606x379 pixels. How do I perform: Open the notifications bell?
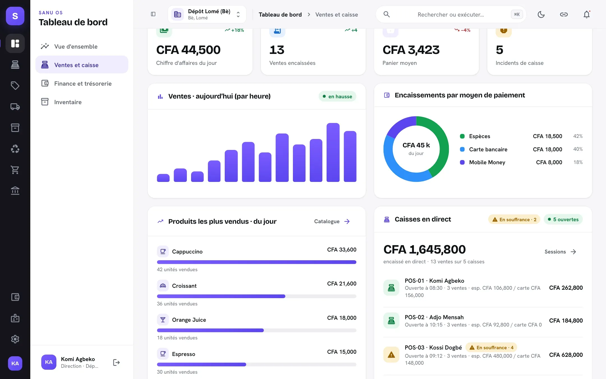pos(587,14)
